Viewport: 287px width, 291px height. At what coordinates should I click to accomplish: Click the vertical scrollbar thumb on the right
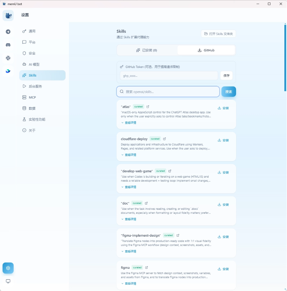(x=285, y=58)
